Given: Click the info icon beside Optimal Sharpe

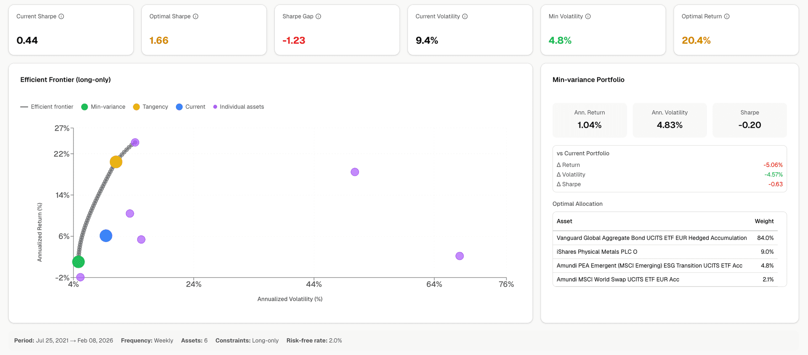Looking at the screenshot, I should 196,16.
